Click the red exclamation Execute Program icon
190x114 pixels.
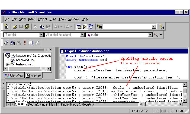[25, 43]
